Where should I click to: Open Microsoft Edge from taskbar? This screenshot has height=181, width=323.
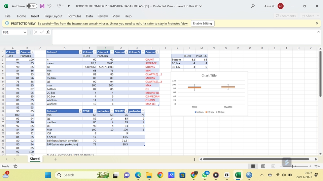[138, 175]
